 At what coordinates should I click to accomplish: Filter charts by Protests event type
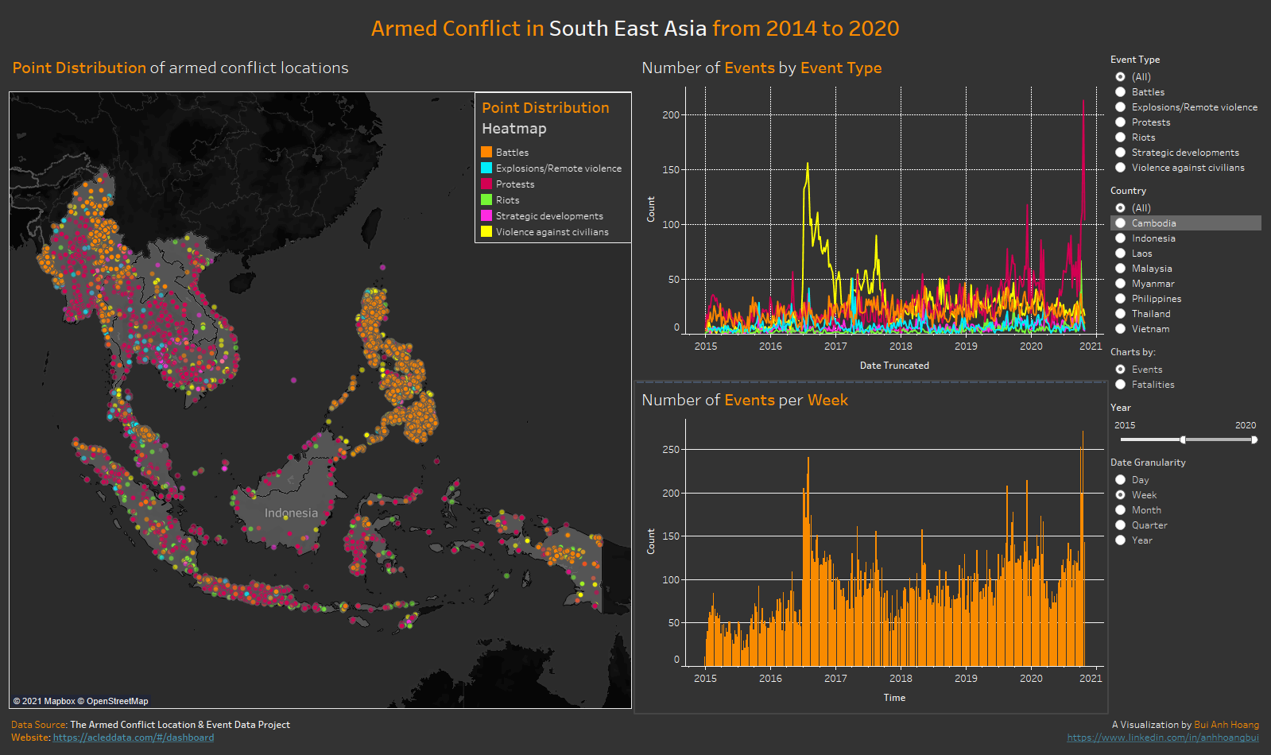pyautogui.click(x=1120, y=122)
